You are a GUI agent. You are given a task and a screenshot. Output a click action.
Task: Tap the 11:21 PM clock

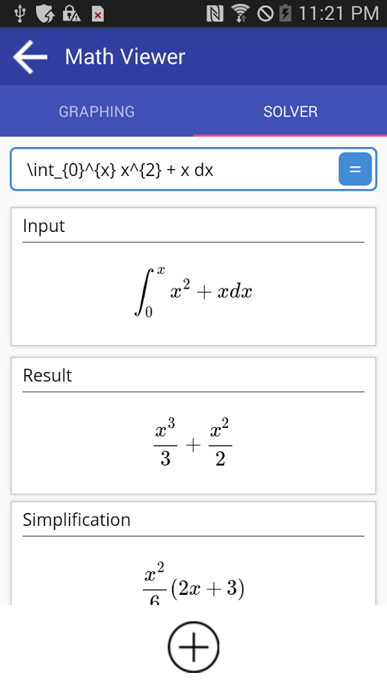338,14
